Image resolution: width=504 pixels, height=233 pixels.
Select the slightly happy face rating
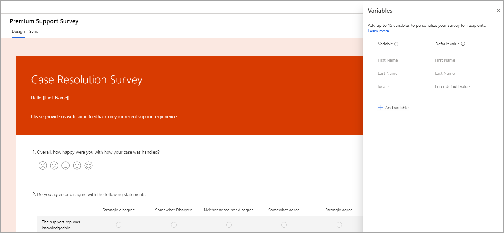(x=77, y=165)
